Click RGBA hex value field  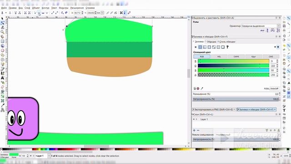274,89
